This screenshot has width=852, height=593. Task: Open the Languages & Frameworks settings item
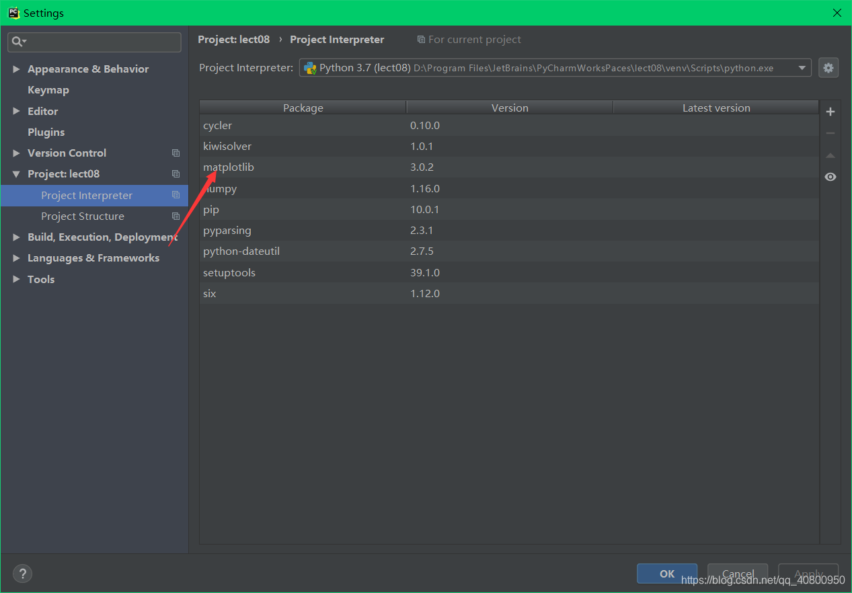(93, 258)
